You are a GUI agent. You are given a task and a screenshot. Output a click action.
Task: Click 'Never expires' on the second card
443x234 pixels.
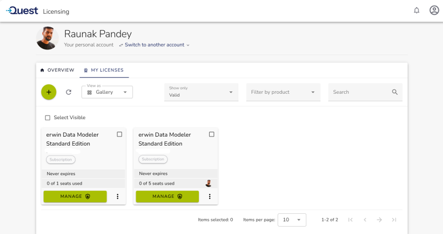(x=153, y=173)
